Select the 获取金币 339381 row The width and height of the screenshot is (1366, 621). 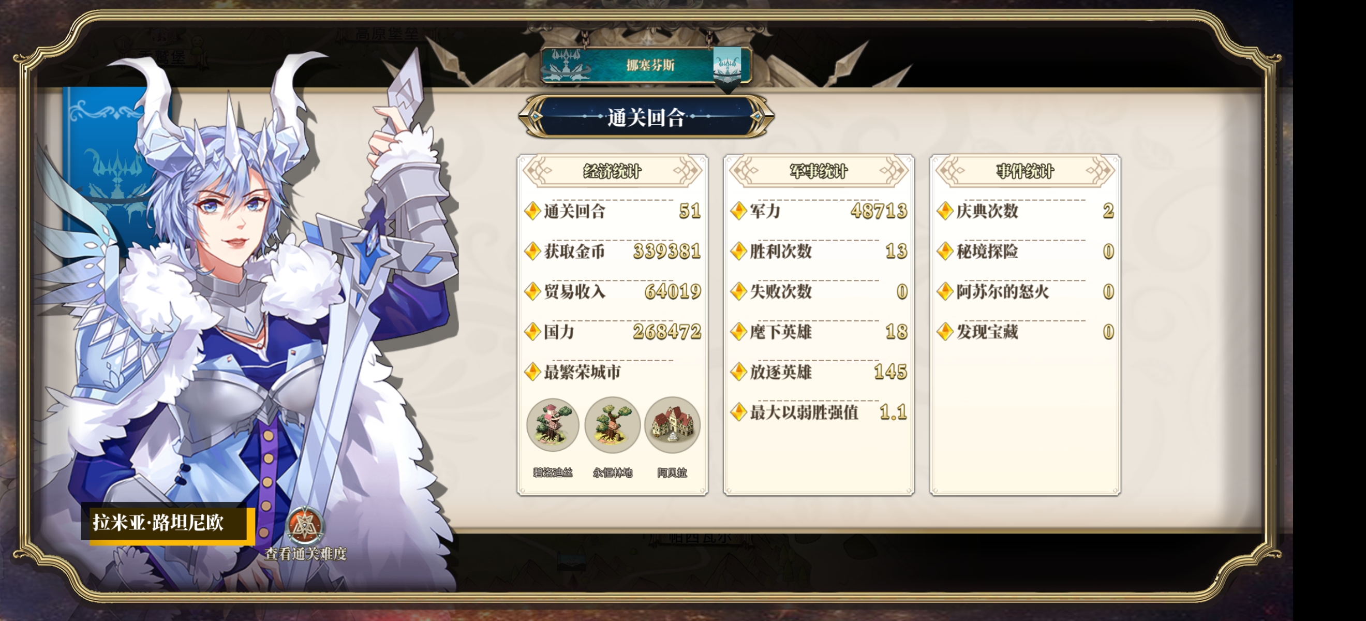pos(612,252)
